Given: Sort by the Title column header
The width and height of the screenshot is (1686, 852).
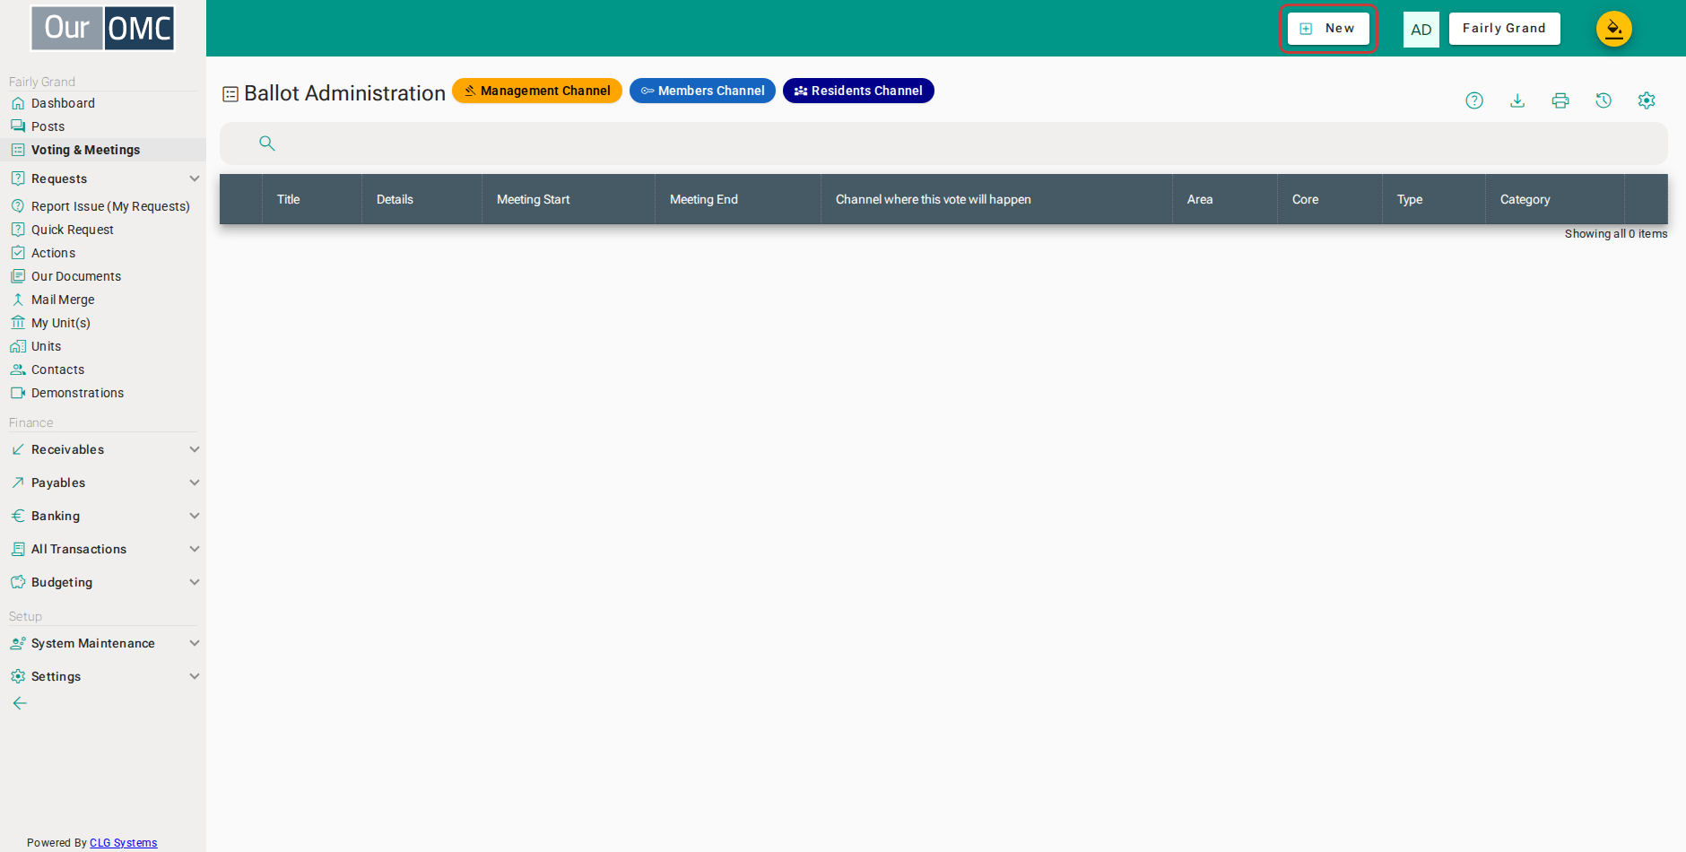Looking at the screenshot, I should click(312, 199).
